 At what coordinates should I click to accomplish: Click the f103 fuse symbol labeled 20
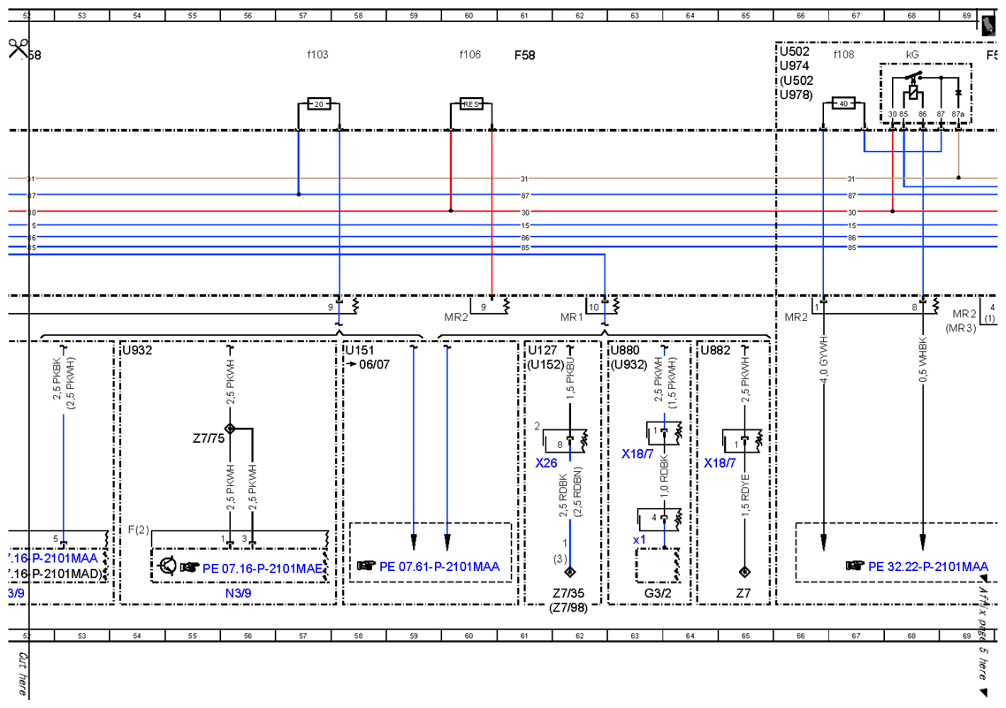(319, 104)
